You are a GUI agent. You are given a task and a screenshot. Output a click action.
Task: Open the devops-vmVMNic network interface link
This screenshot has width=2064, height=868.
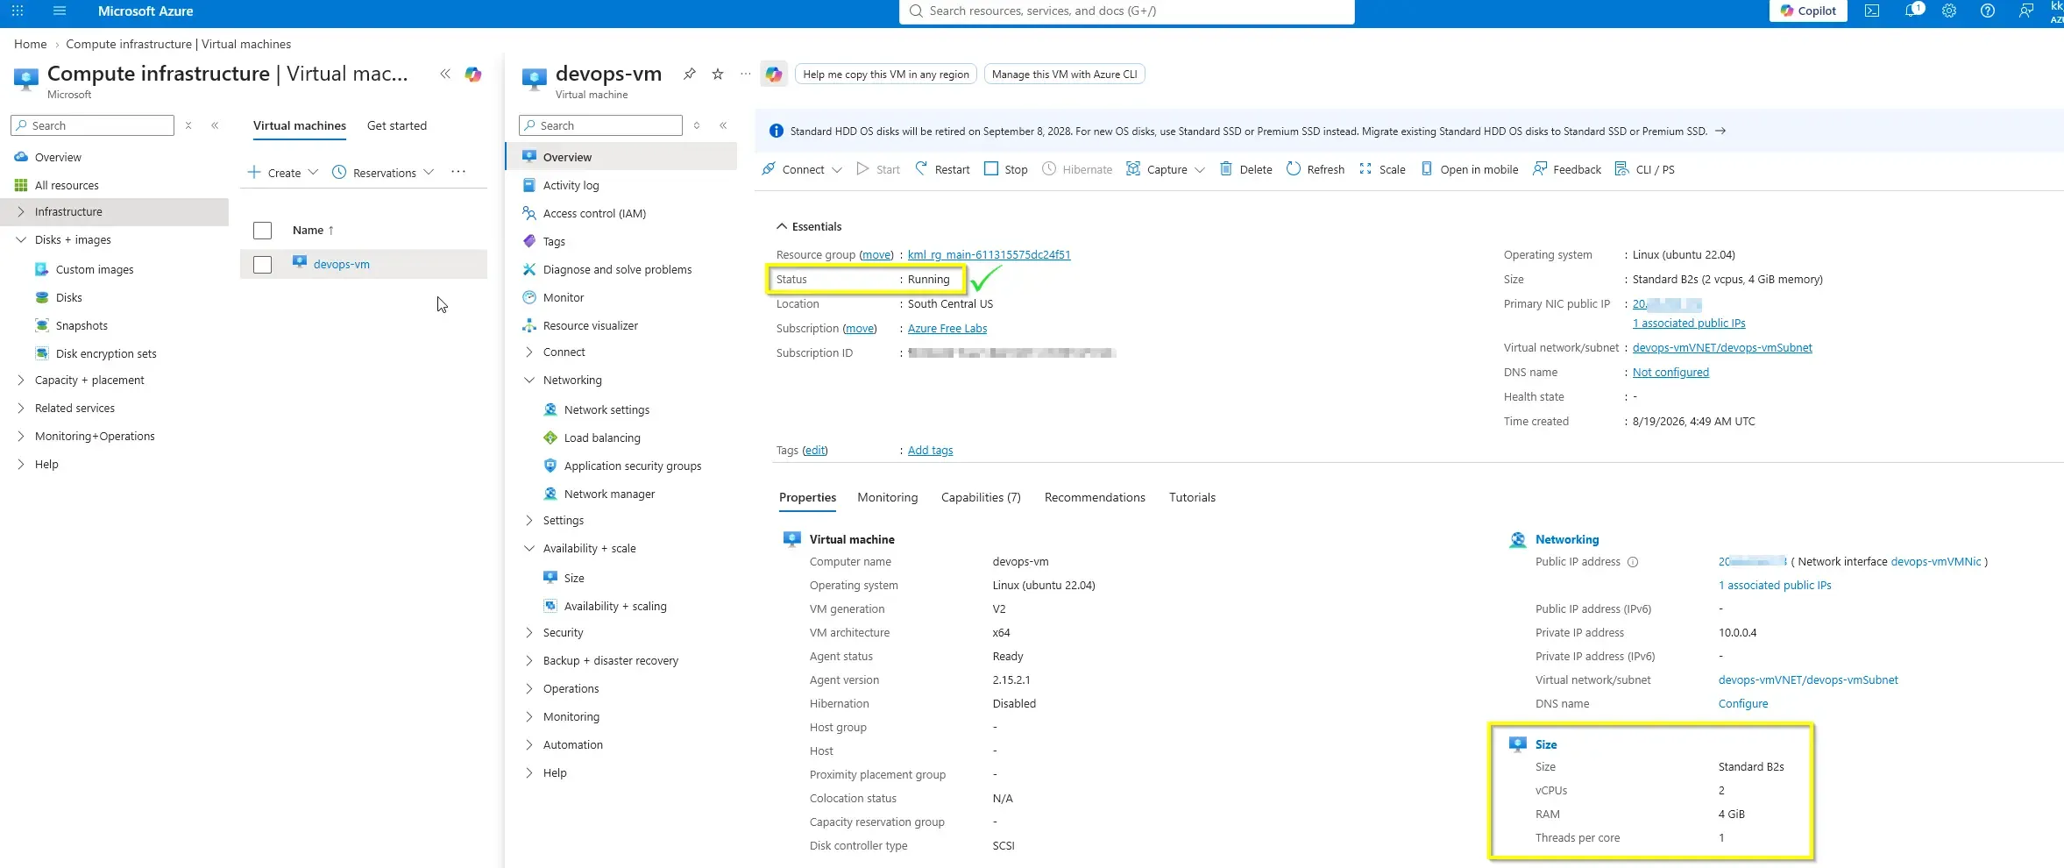1936,562
